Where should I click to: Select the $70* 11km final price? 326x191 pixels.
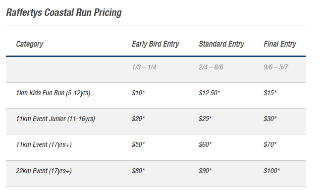pyautogui.click(x=270, y=144)
